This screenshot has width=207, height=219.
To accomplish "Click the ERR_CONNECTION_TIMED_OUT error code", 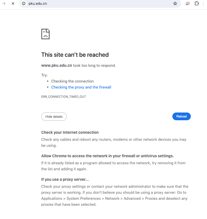I will (x=64, y=97).
